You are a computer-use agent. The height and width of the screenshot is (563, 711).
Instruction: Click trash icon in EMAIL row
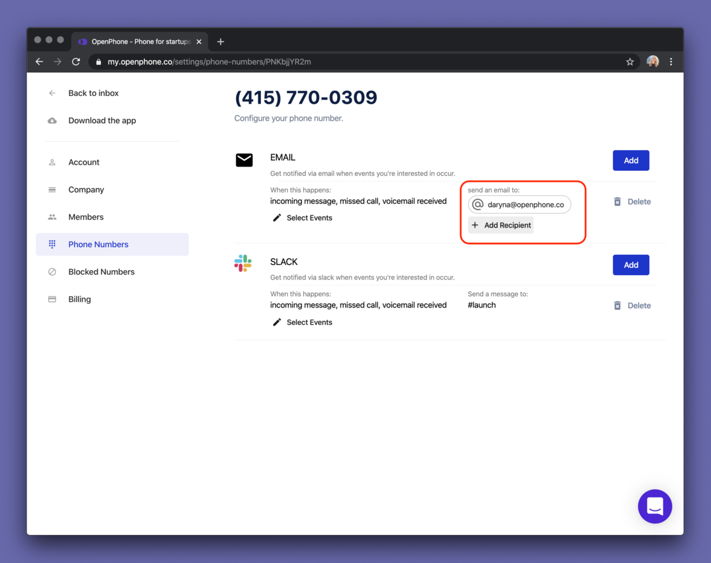coord(617,201)
